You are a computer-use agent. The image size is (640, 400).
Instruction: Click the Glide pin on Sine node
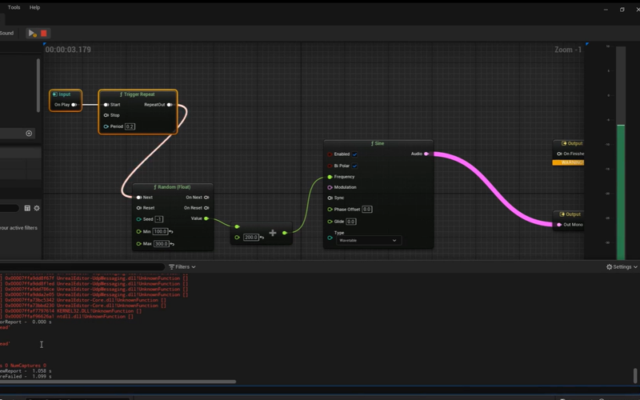[330, 222]
